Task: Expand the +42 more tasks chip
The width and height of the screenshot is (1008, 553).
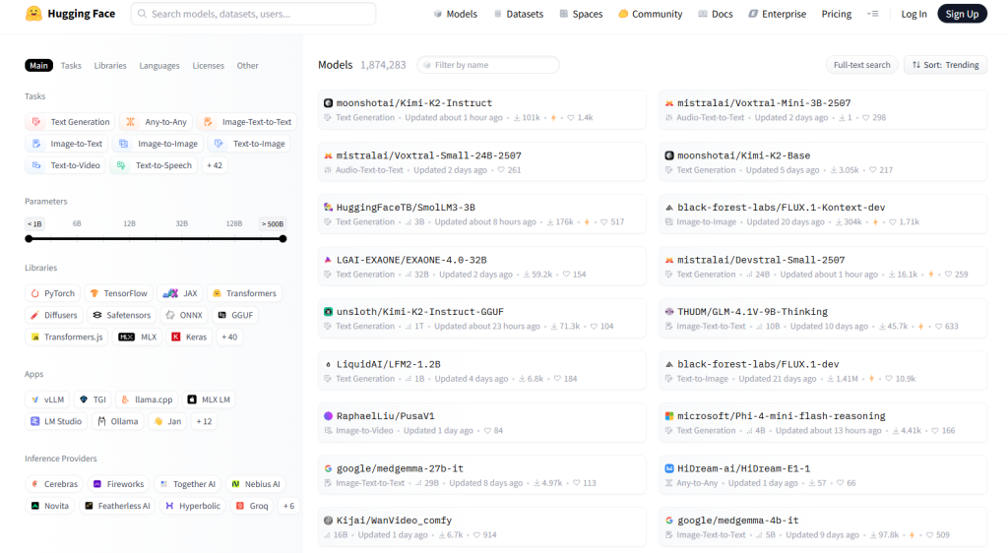Action: 214,165
